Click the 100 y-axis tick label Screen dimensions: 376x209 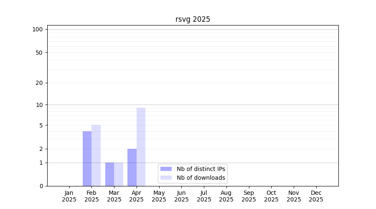[x=38, y=29]
